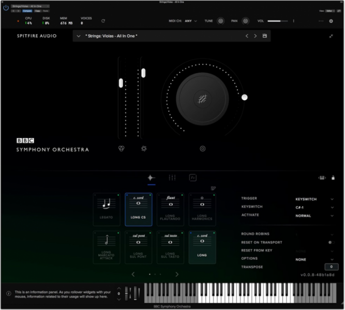The width and height of the screenshot is (345, 310).
Task: Save the preset with the floppy disk icon
Action: [265, 36]
